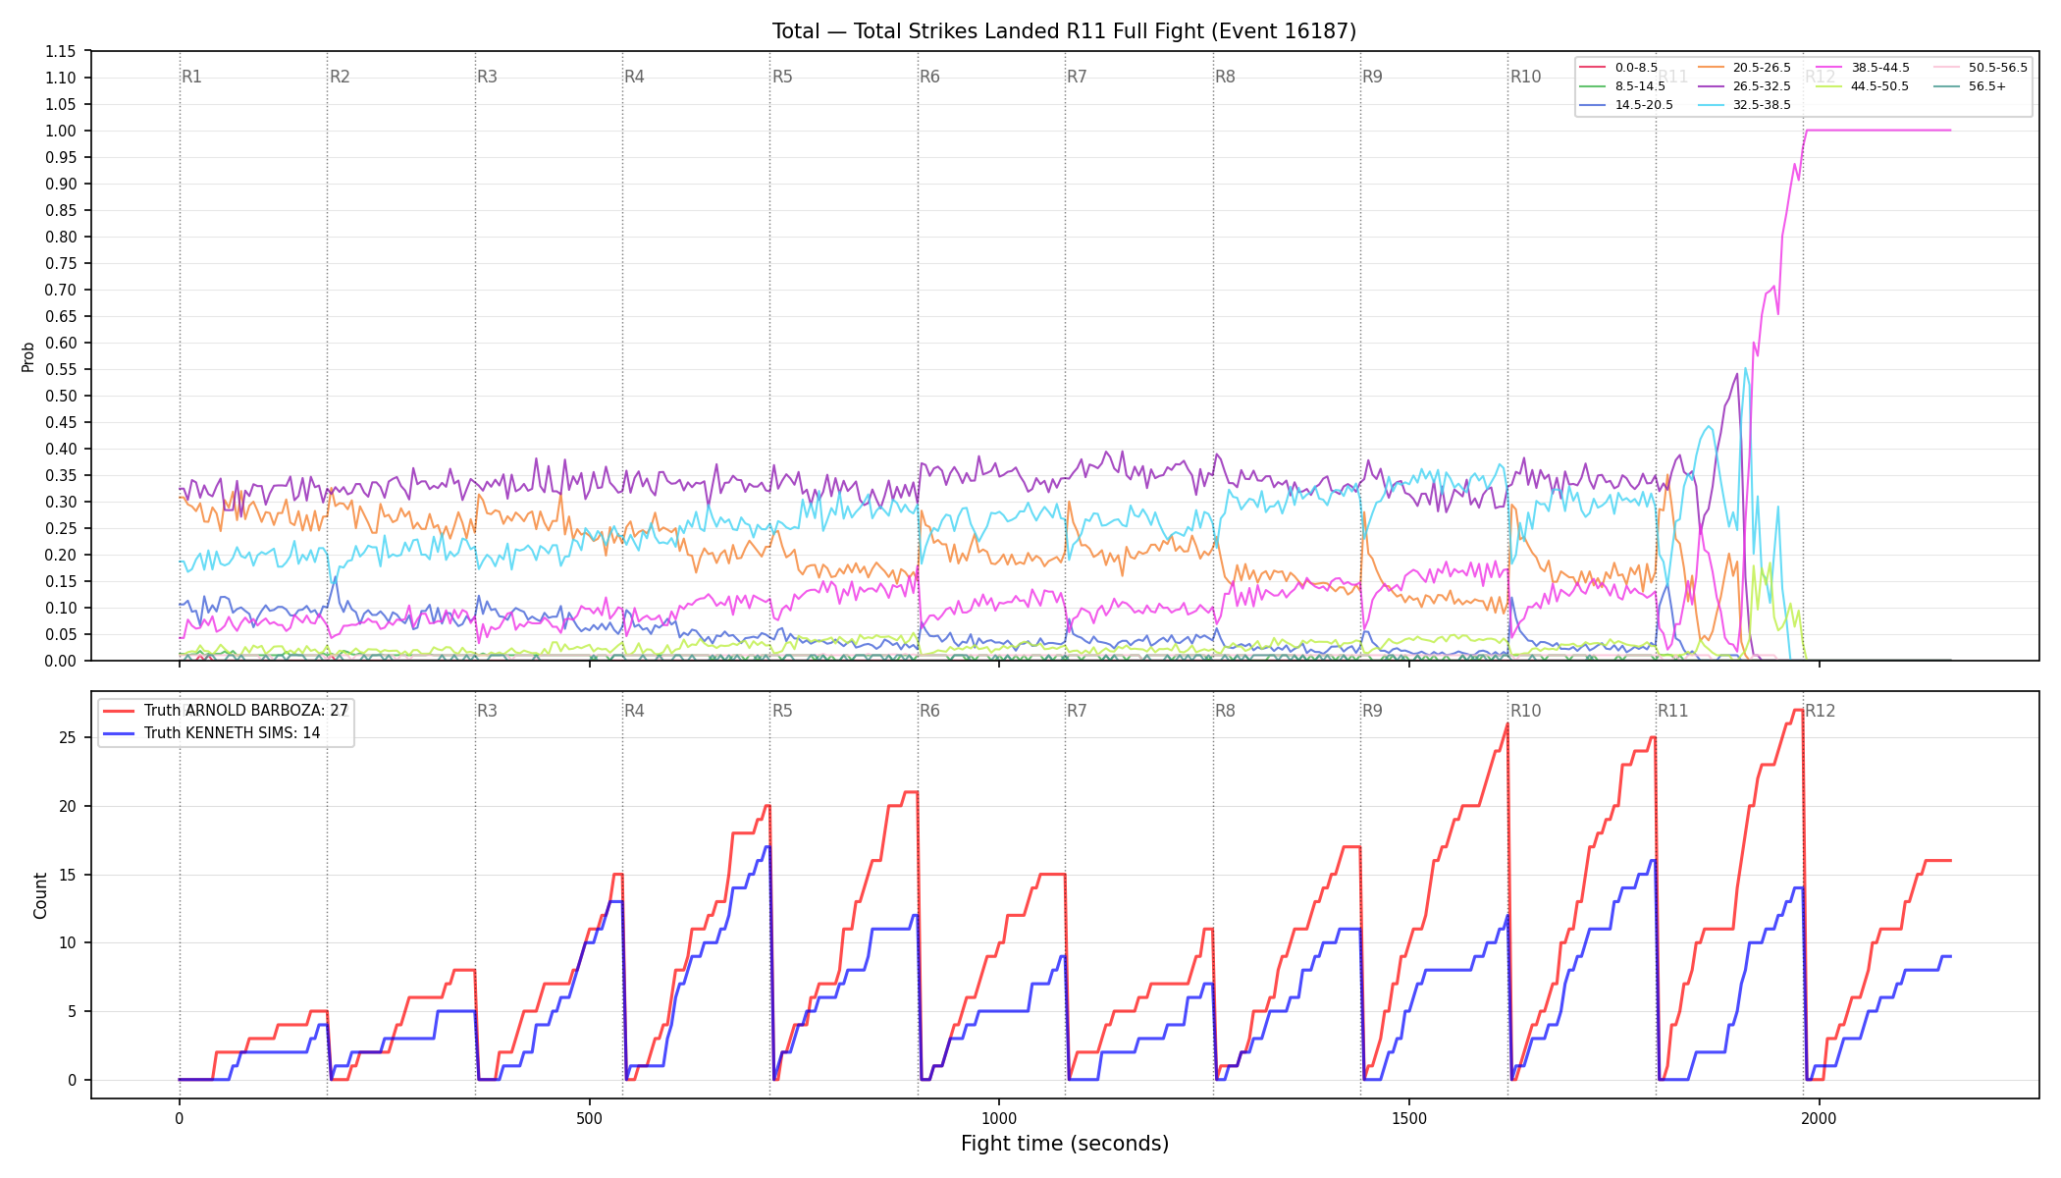Click the 2000 tick on fight time axis
The width and height of the screenshot is (2061, 1178).
click(1820, 1118)
